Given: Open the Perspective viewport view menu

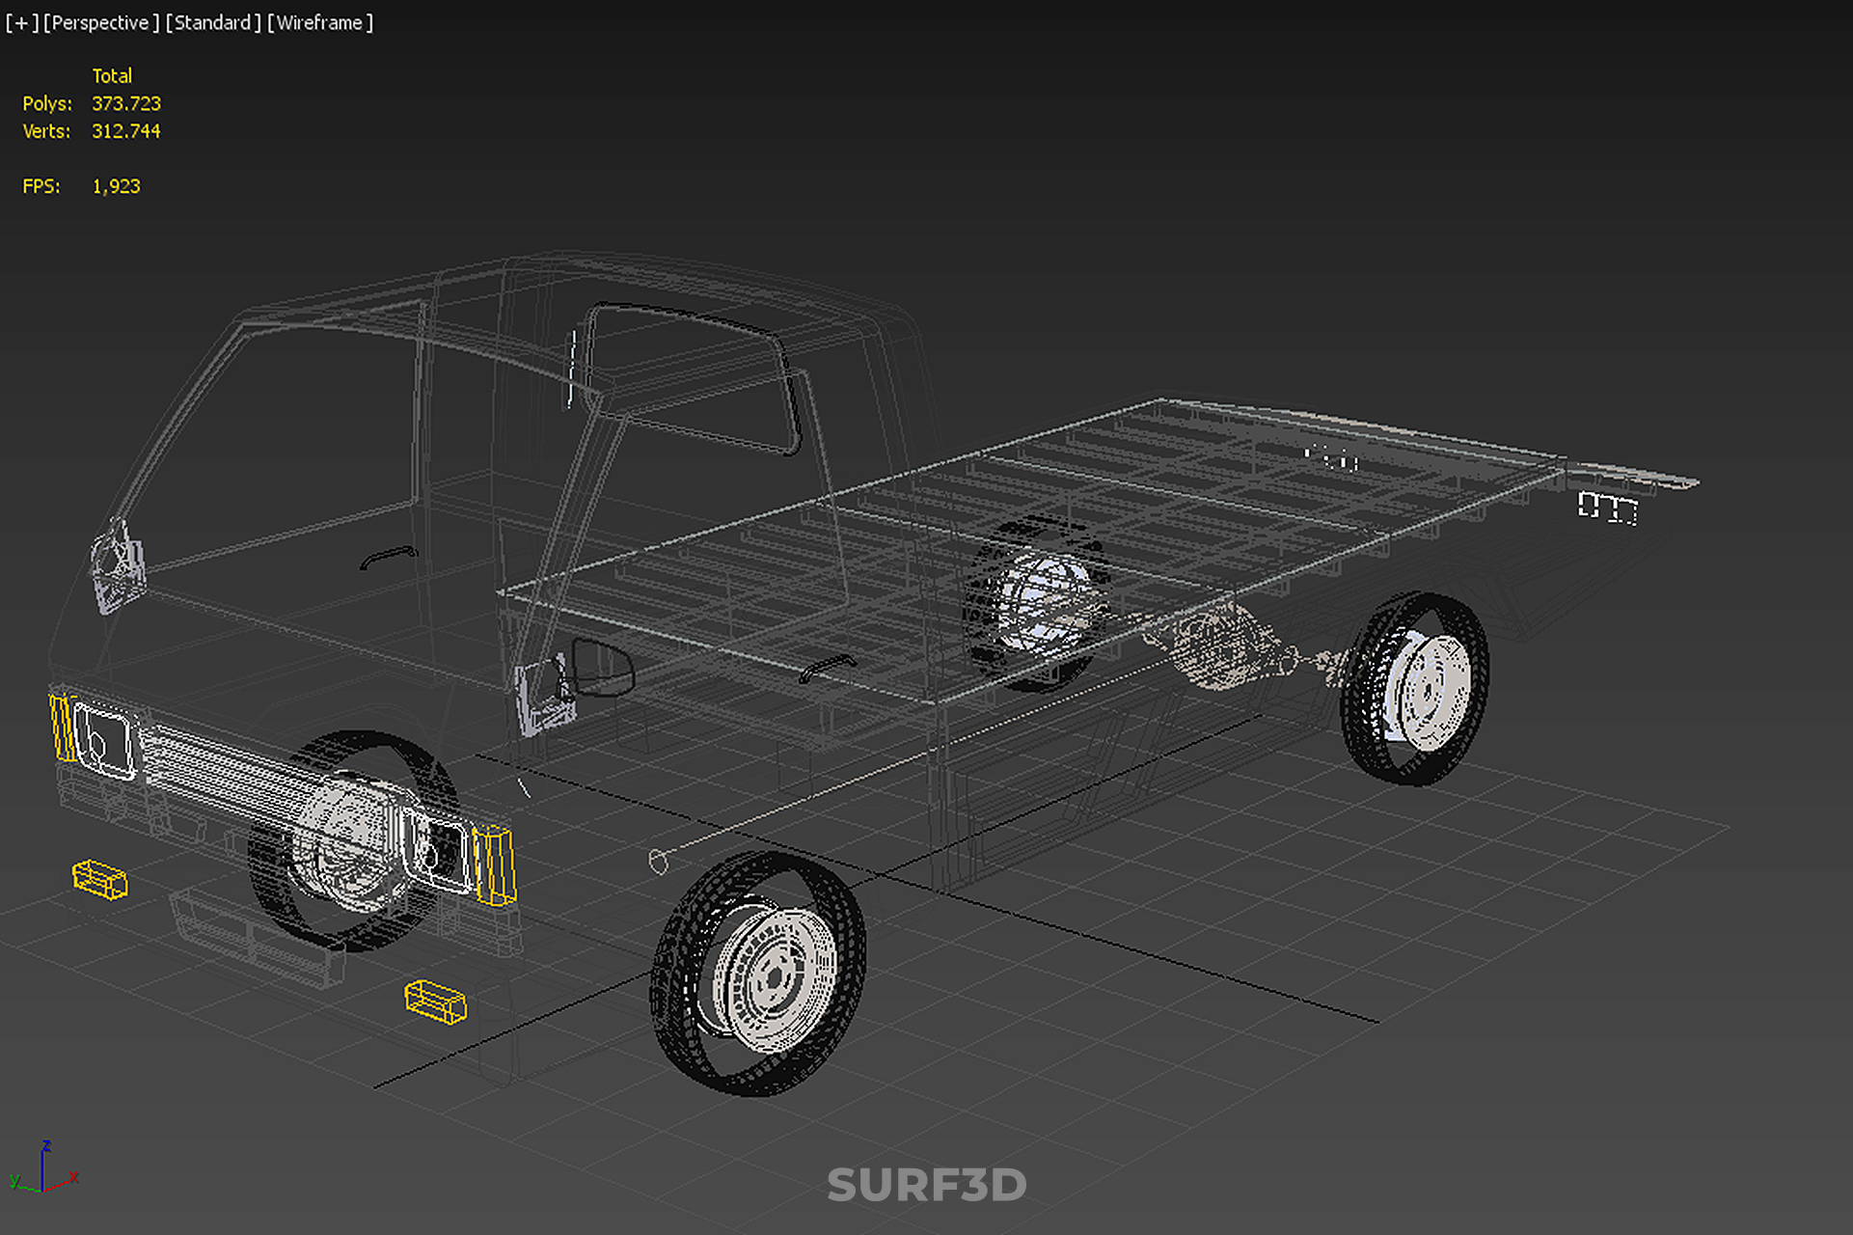Looking at the screenshot, I should tap(100, 22).
